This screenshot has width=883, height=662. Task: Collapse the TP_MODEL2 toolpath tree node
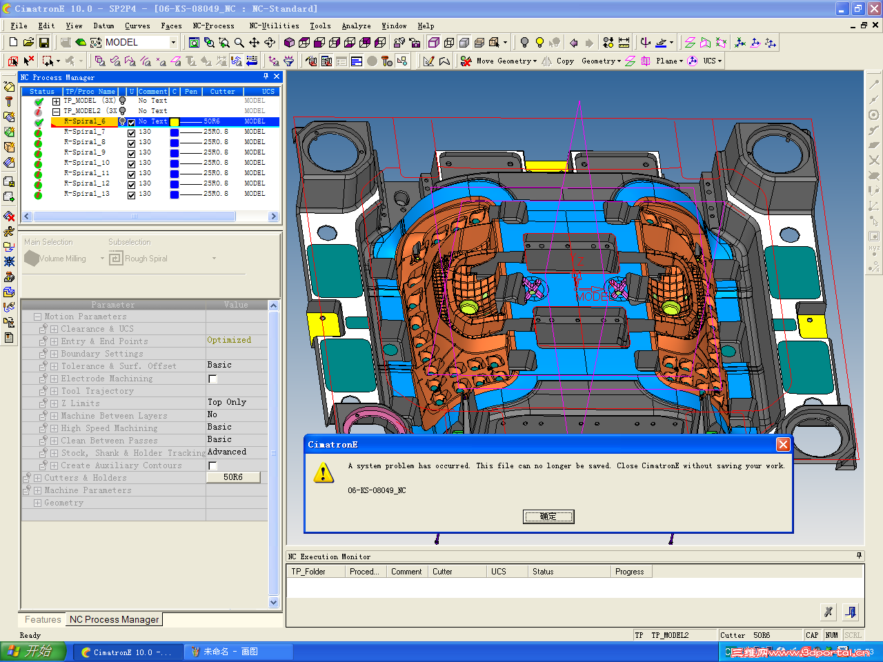(x=56, y=112)
